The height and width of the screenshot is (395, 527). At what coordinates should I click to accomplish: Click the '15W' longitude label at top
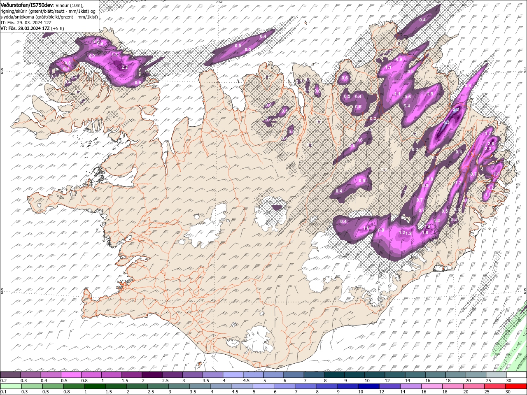[x=436, y=2]
